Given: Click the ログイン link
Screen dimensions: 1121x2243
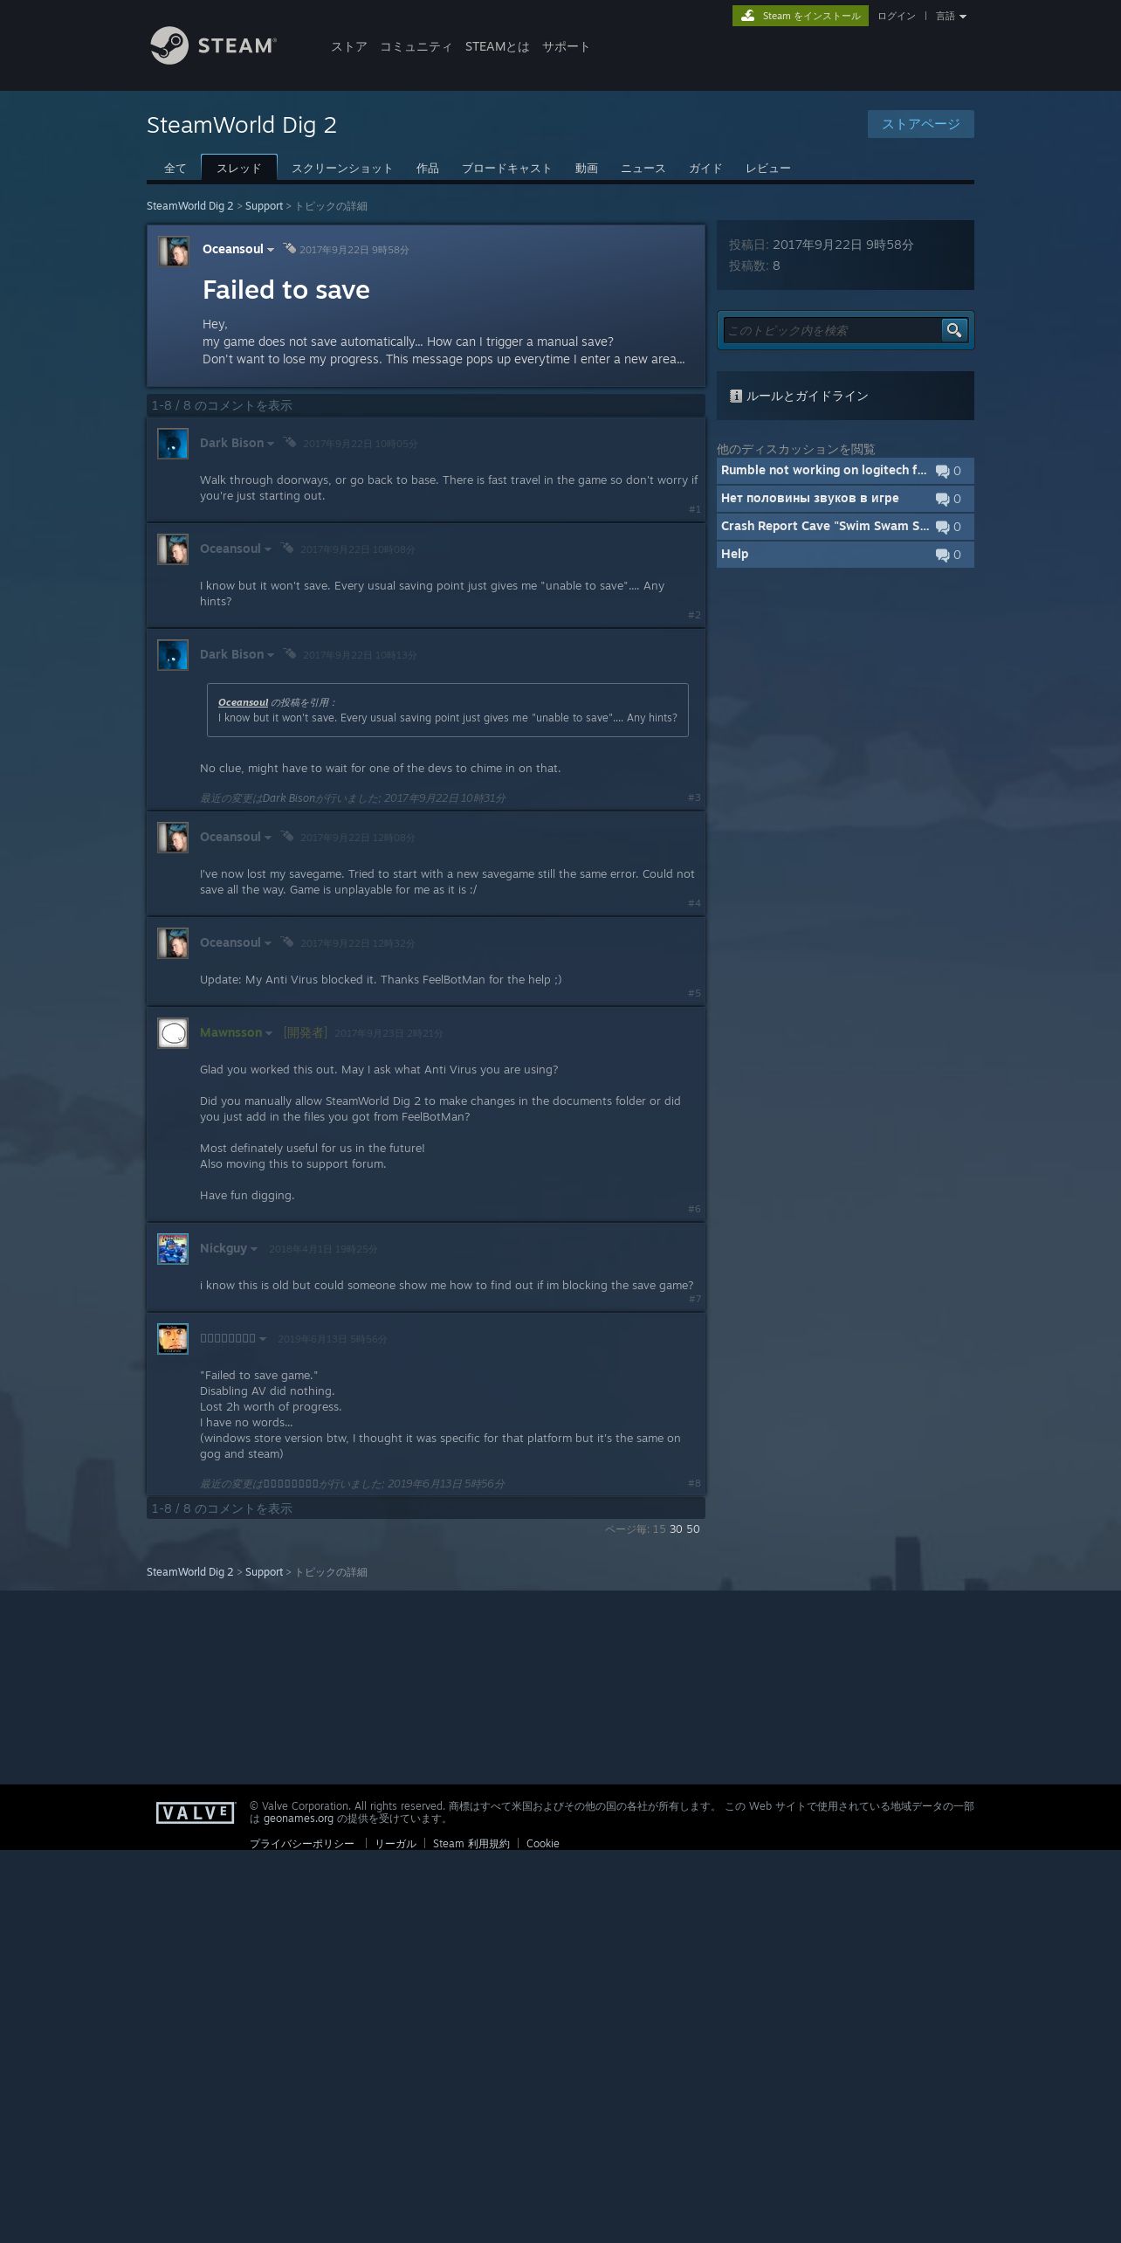Looking at the screenshot, I should [x=897, y=16].
